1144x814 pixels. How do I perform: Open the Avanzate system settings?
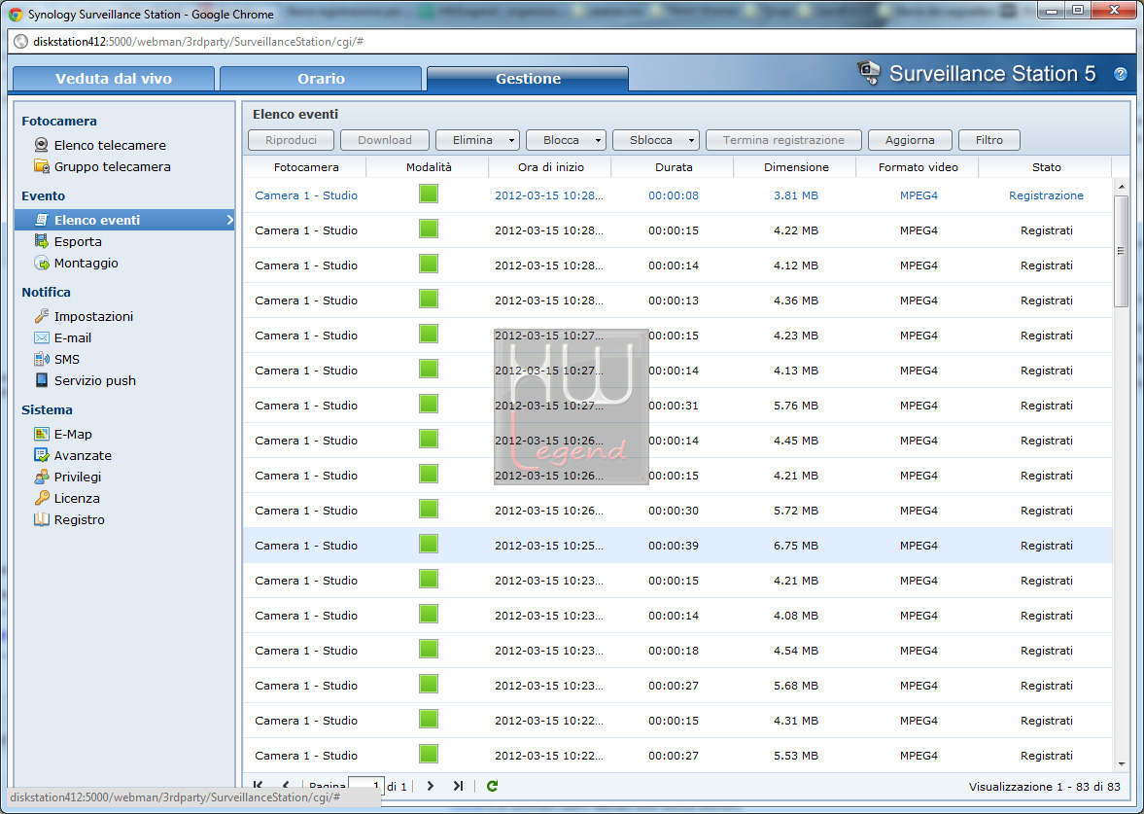pyautogui.click(x=73, y=455)
